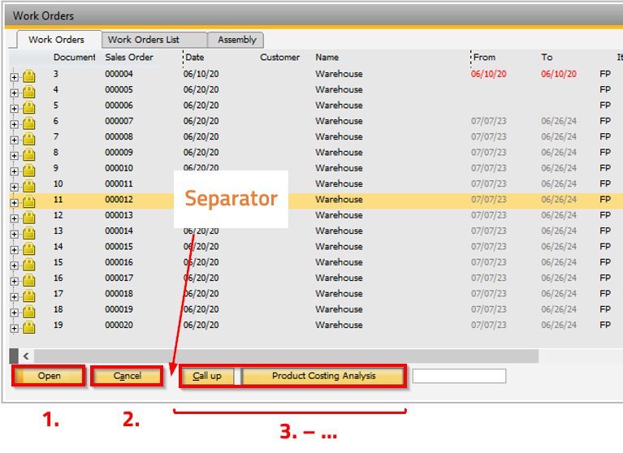This screenshot has width=623, height=453.
Task: Click the lock icon for document 11
Action: tap(29, 202)
